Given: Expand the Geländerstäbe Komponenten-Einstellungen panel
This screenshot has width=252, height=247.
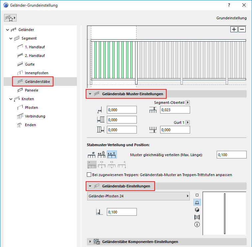Looking at the screenshot, I should (x=90, y=242).
